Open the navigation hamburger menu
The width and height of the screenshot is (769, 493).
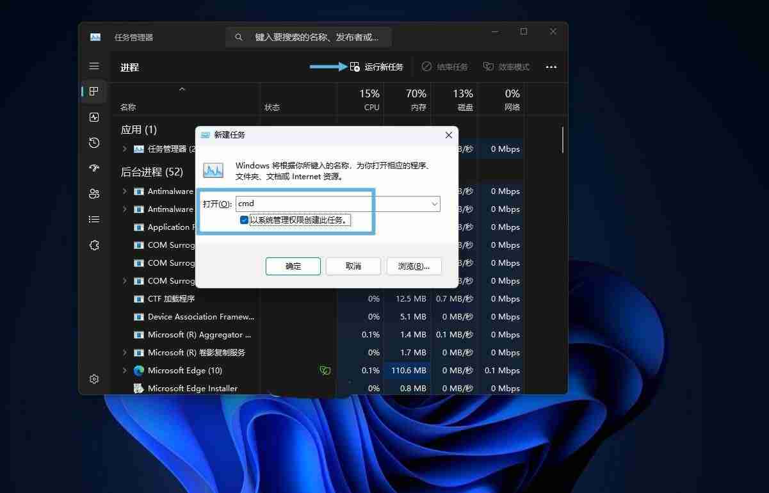pyautogui.click(x=94, y=66)
